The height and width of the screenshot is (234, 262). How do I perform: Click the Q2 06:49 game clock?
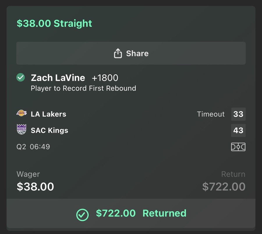point(33,147)
